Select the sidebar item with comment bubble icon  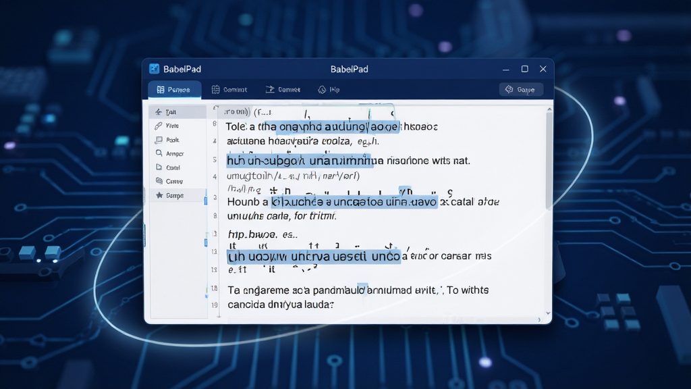[177, 140]
